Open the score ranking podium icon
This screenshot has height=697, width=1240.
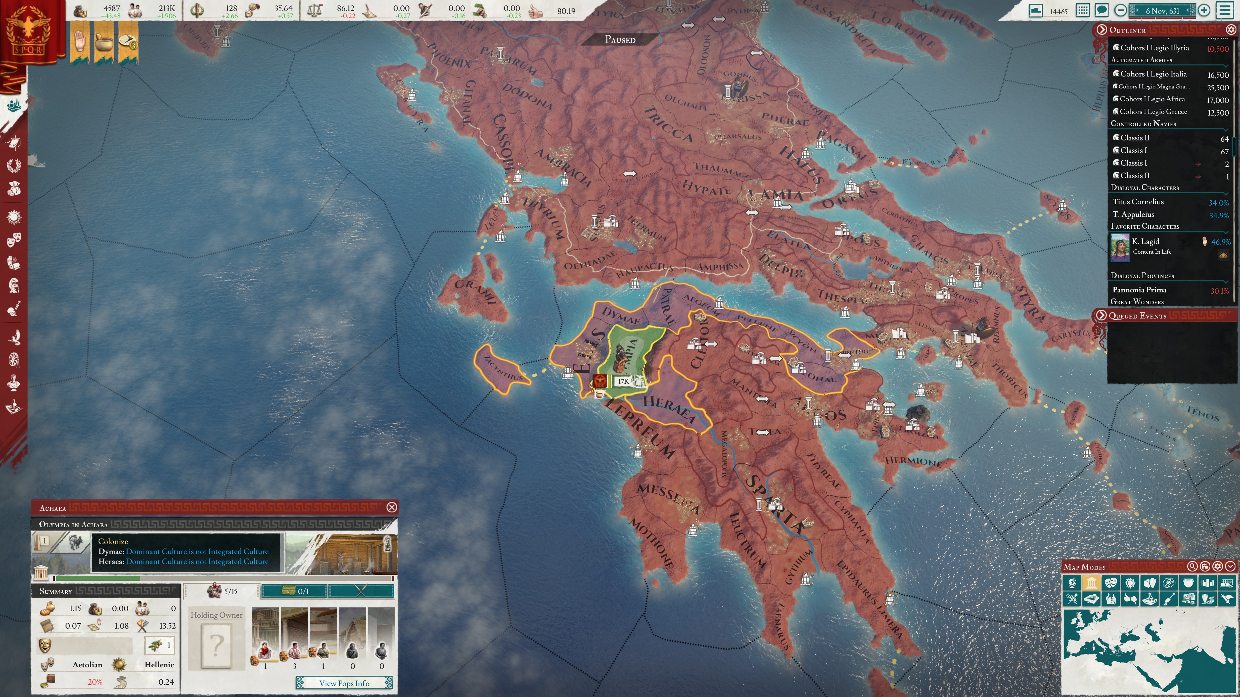(1035, 11)
